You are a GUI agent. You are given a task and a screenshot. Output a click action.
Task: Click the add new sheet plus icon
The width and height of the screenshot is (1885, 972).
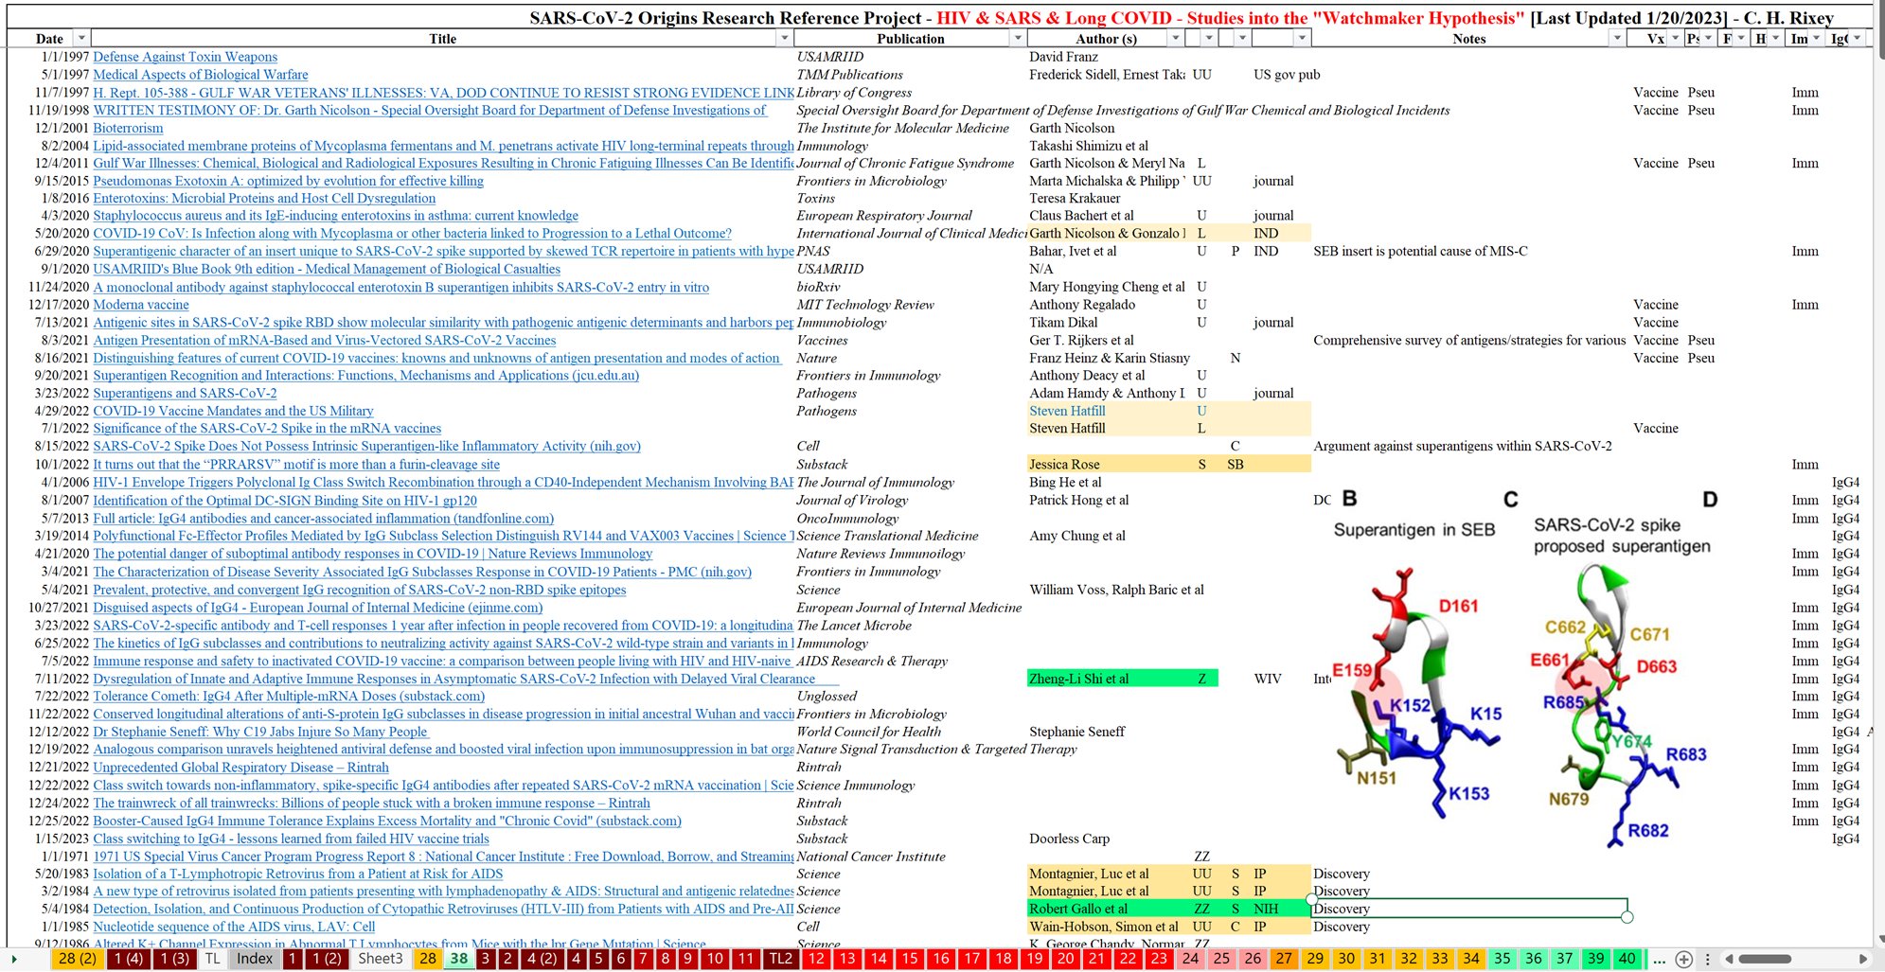(1683, 959)
